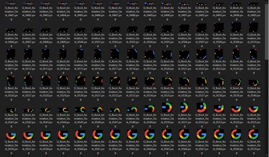Click the Q_Boot_Animation_Dark_0566.png file name

pyautogui.click(x=184, y=147)
